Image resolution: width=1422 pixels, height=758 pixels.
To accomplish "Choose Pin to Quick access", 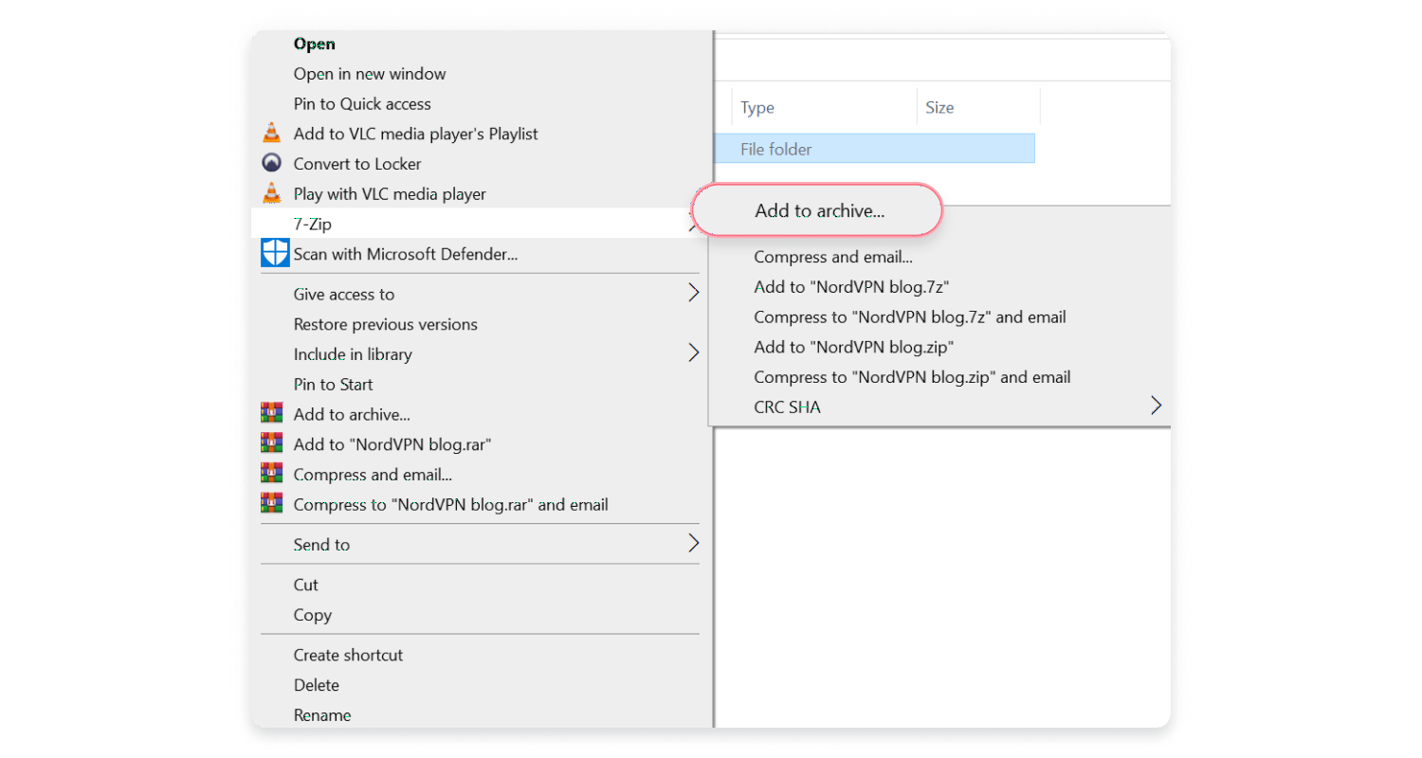I will pos(362,104).
